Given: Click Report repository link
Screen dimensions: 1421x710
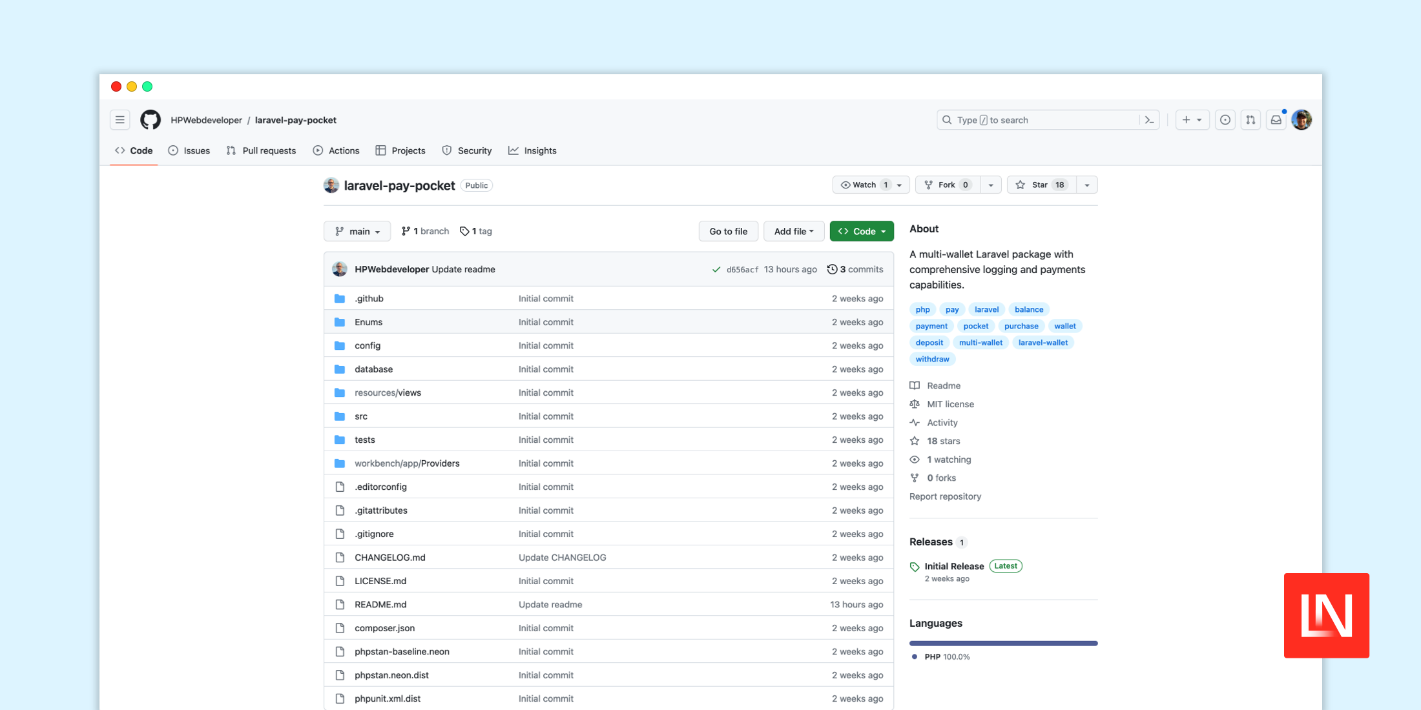Looking at the screenshot, I should coord(945,496).
